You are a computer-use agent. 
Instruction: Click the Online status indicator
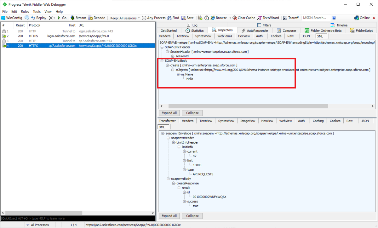coord(362,18)
